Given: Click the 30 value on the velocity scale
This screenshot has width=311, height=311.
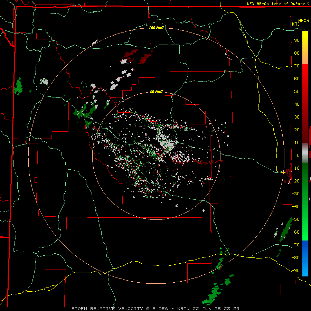Looking at the screenshot, I should 297,117.
